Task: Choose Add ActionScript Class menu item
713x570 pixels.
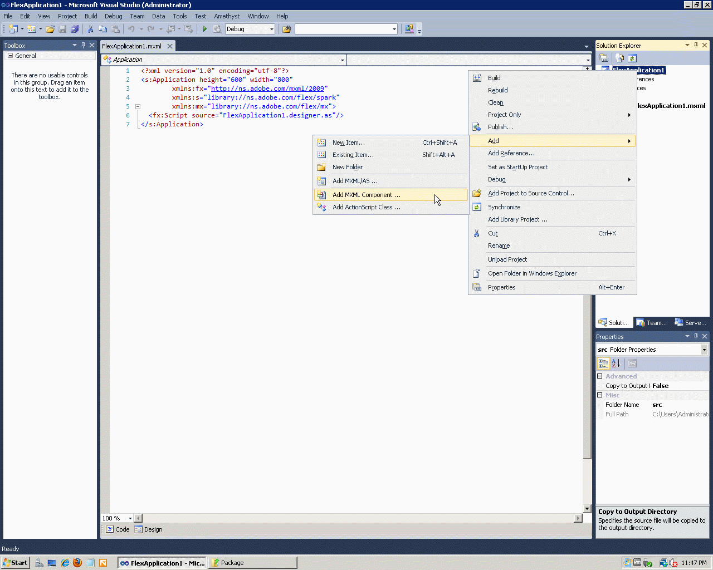Action: (x=390, y=207)
